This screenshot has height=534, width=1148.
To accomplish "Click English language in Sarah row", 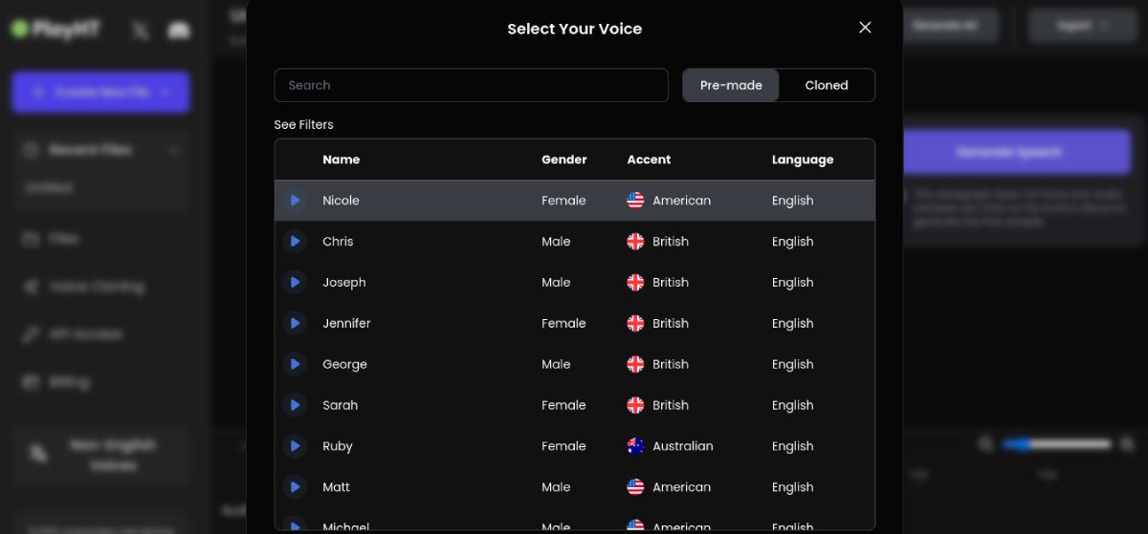I will 793,406.
